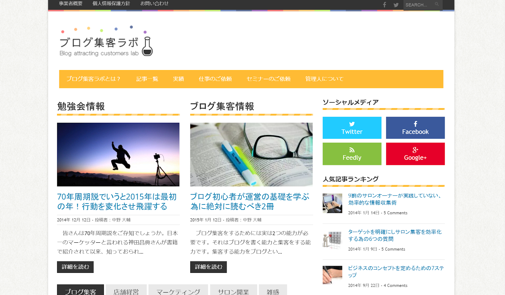Click the 勉強会情報 section heading
505x295 pixels.
pyautogui.click(x=81, y=106)
